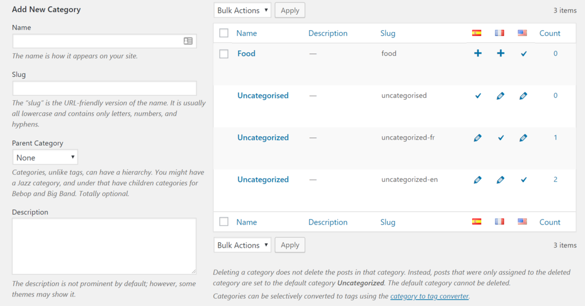This screenshot has width=585, height=306.
Task: Edit Spanish translation of uncategorized-fr category
Action: pos(478,138)
